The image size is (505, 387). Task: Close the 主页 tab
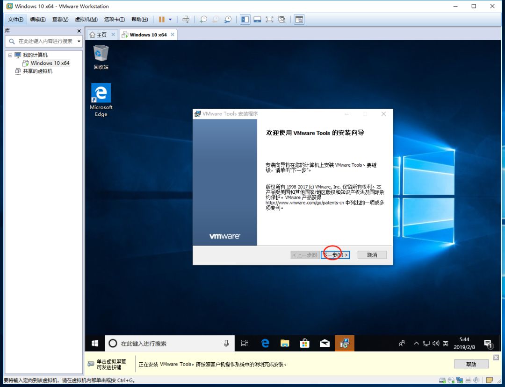pyautogui.click(x=113, y=35)
